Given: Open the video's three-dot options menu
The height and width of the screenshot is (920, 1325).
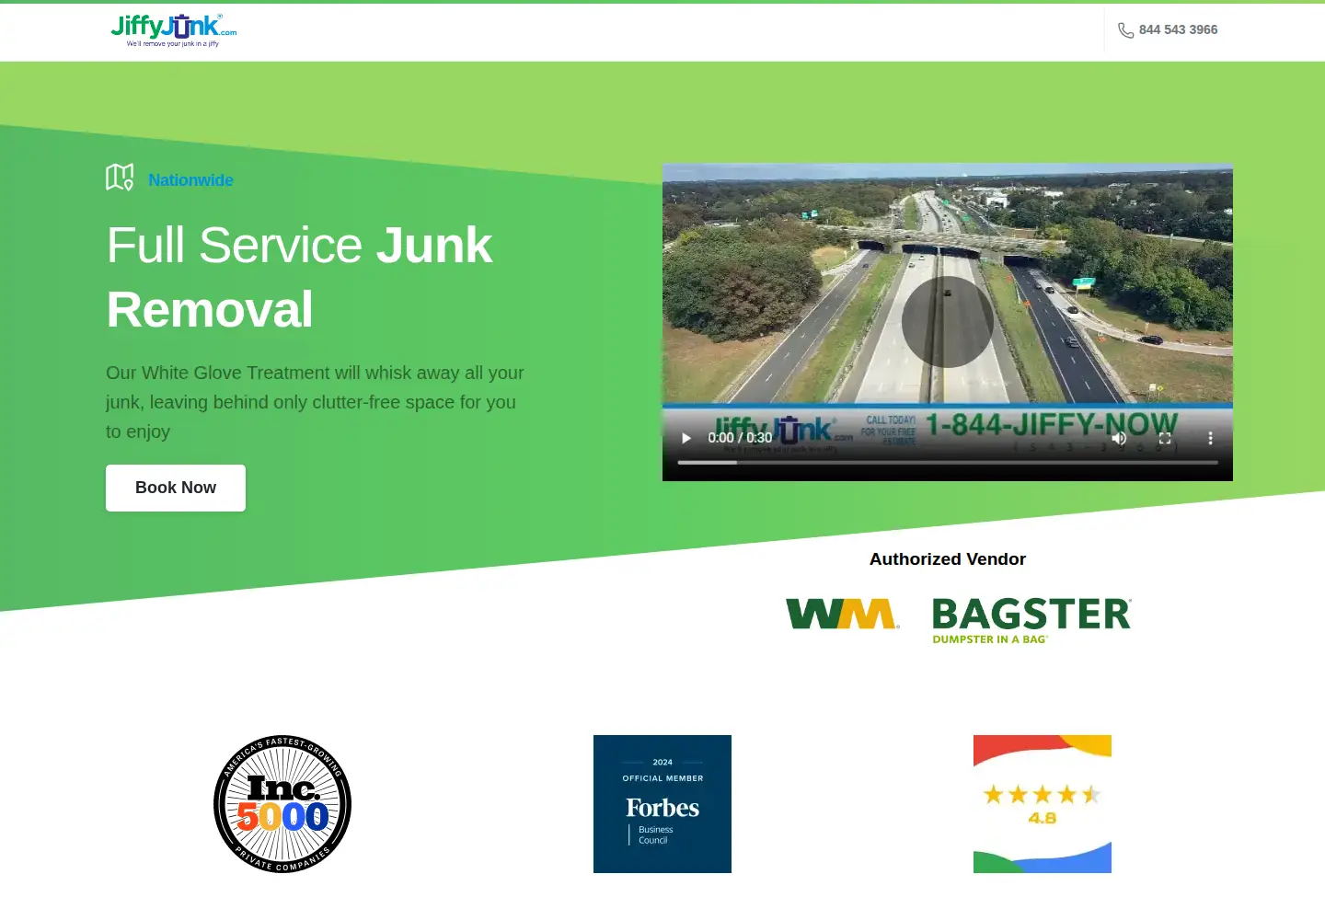Looking at the screenshot, I should click(x=1210, y=438).
